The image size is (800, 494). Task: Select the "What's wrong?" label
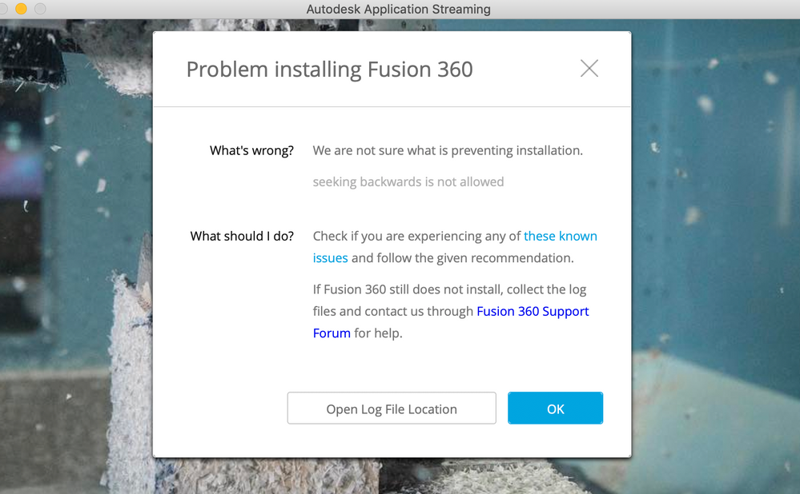click(251, 150)
